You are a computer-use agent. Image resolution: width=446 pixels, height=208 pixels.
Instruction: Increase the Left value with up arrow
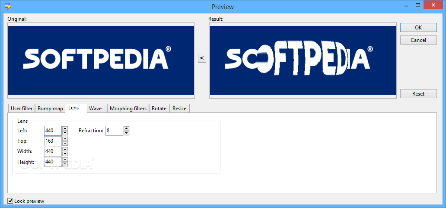click(65, 128)
